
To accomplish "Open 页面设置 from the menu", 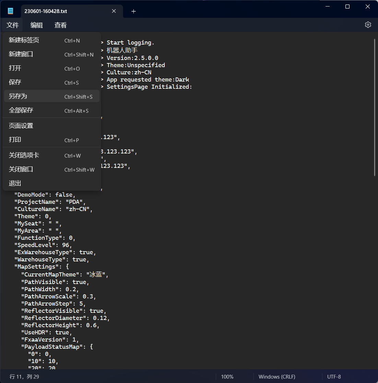I will [x=52, y=126].
